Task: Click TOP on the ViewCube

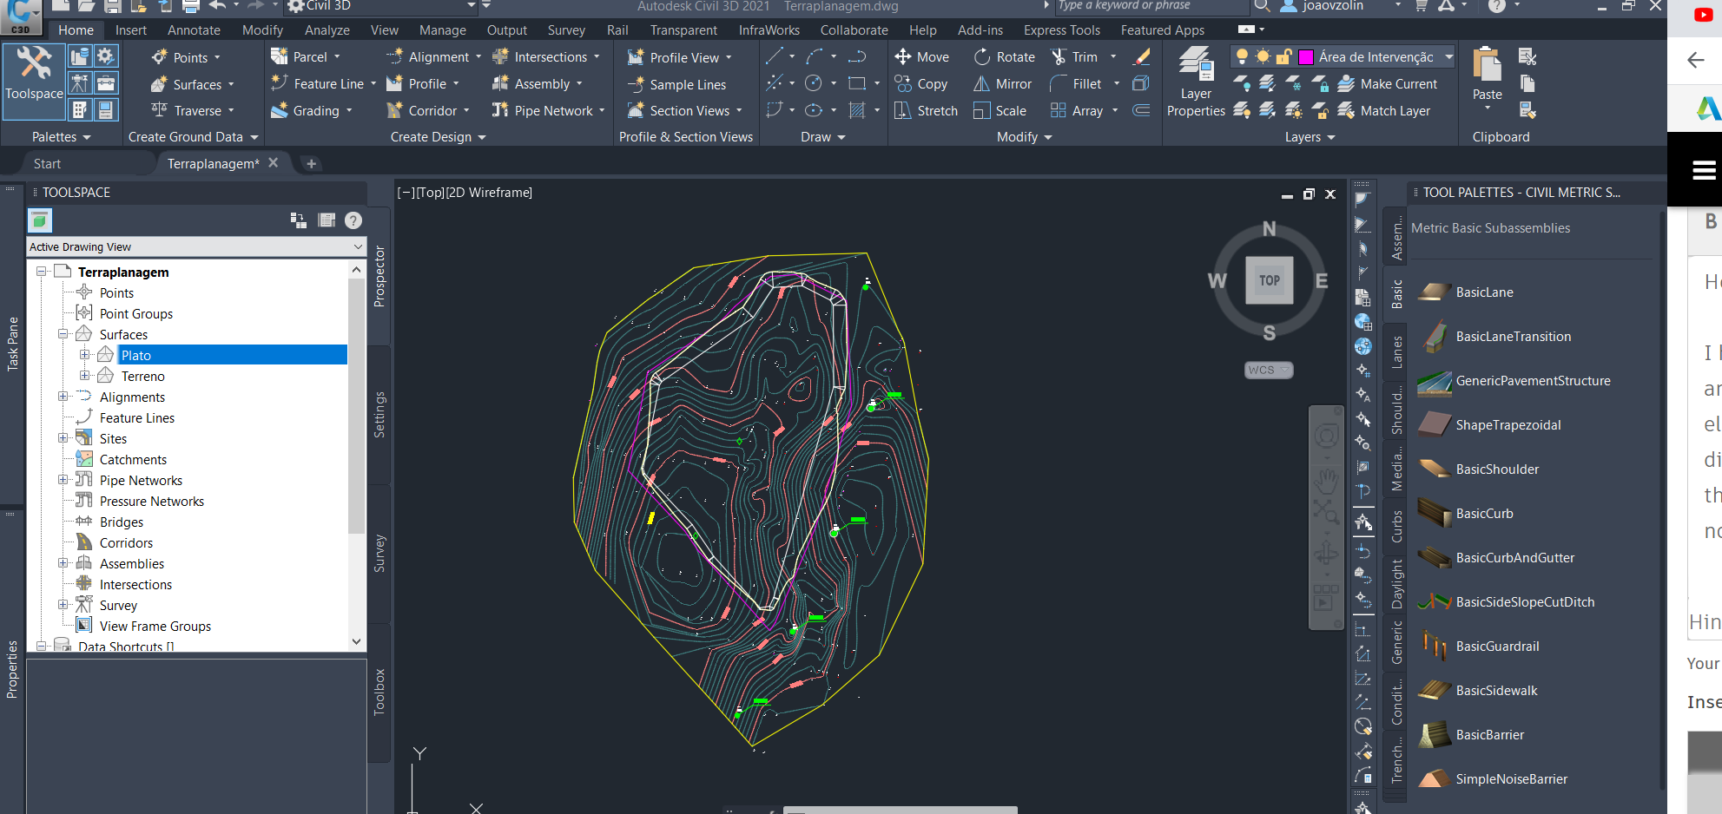Action: (x=1268, y=280)
